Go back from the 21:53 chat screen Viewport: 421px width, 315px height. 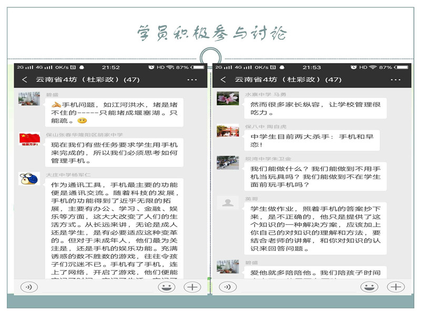(x=223, y=80)
